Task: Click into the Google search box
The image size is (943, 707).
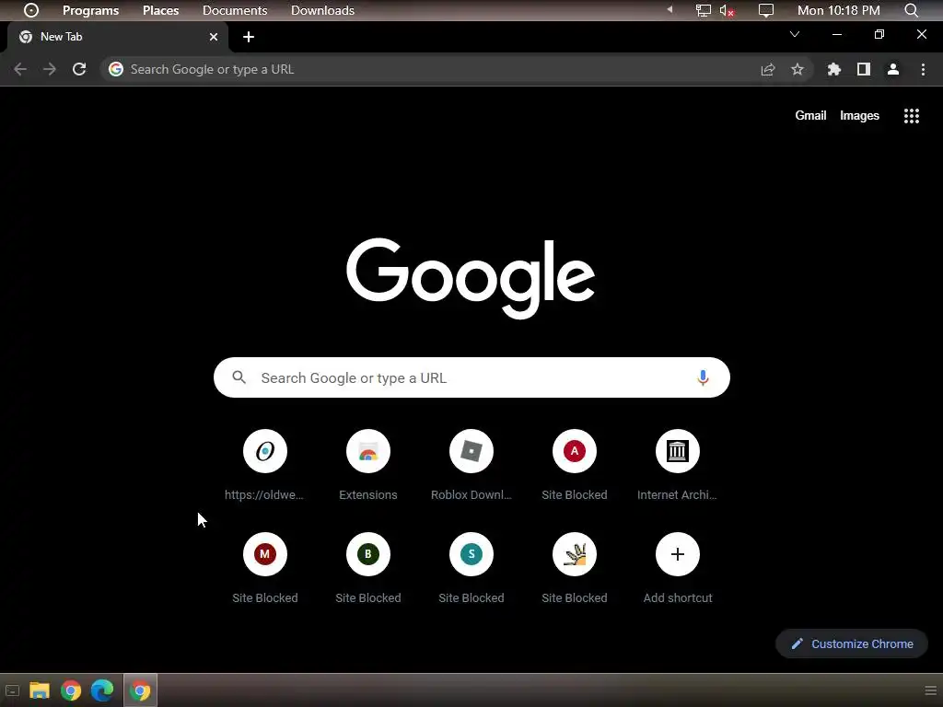Action: [x=471, y=377]
